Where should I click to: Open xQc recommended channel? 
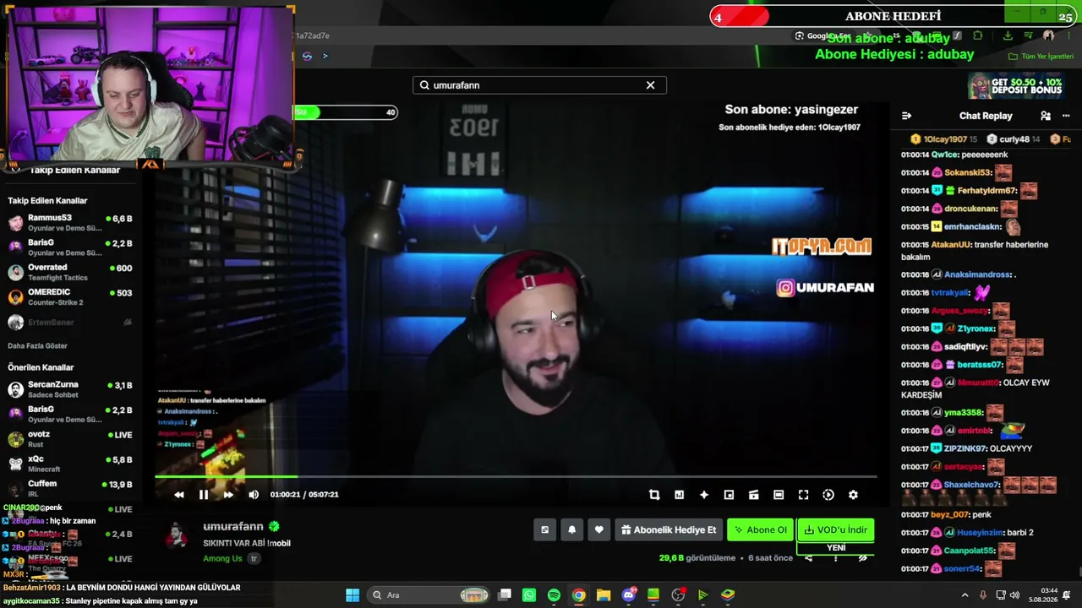point(71,464)
